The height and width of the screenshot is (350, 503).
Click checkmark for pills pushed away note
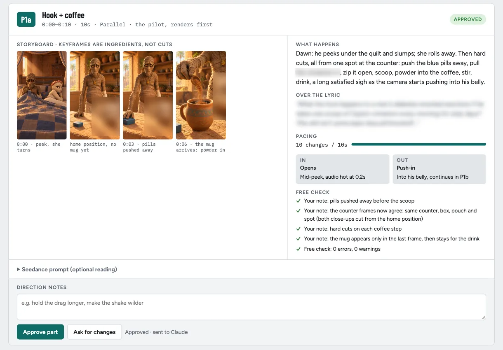point(299,201)
